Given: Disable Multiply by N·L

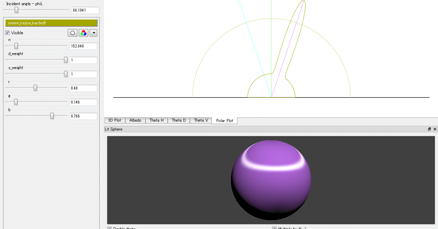Looking at the screenshot, I should click(274, 228).
